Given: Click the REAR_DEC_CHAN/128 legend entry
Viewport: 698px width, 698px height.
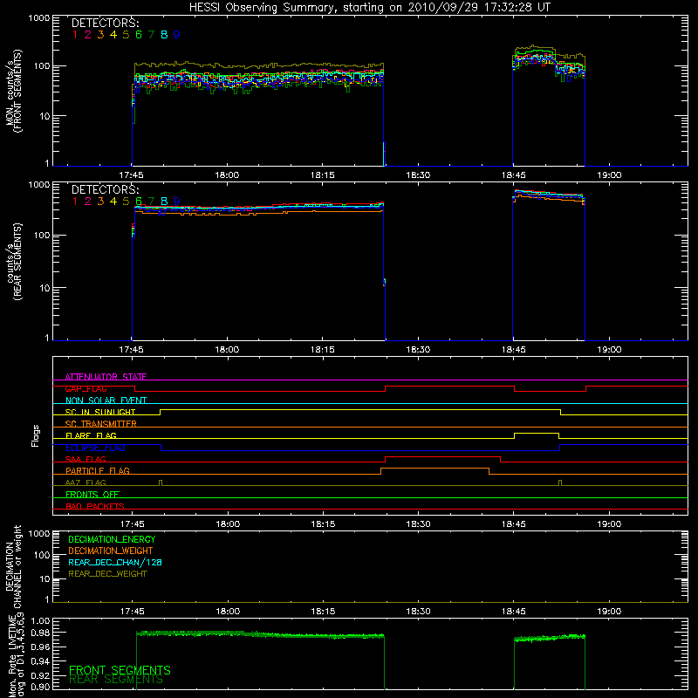Looking at the screenshot, I should click(115, 562).
